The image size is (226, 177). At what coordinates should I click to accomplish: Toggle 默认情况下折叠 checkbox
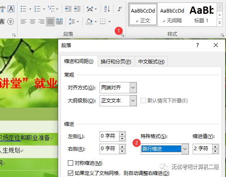pyautogui.click(x=143, y=100)
